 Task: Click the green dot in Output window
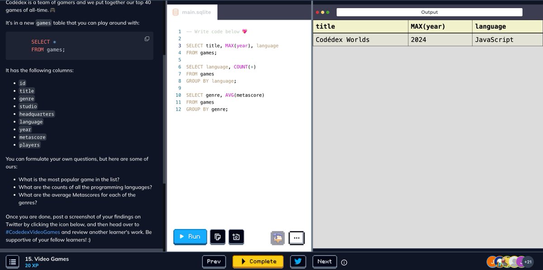pyautogui.click(x=328, y=12)
